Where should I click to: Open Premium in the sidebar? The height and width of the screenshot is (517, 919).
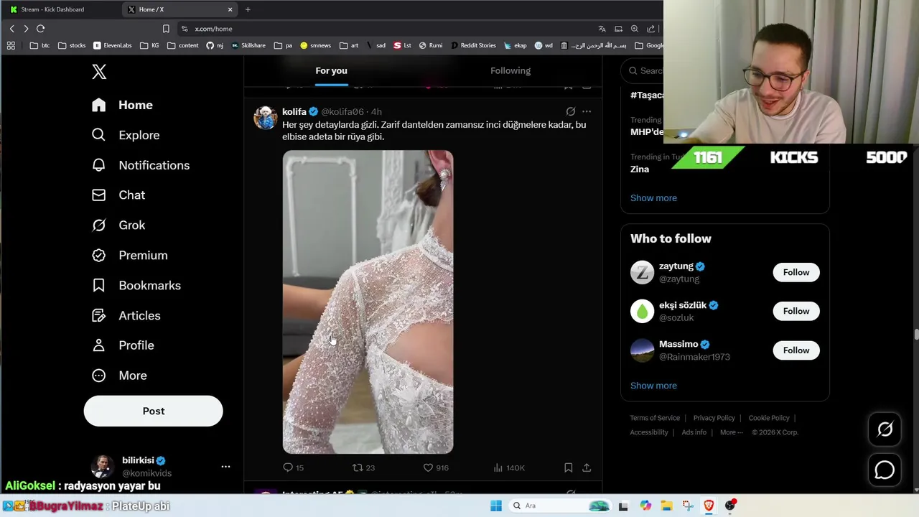pyautogui.click(x=130, y=256)
